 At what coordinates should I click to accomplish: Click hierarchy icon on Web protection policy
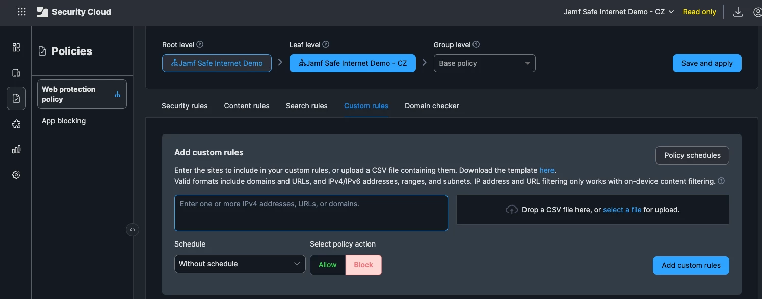(x=118, y=94)
